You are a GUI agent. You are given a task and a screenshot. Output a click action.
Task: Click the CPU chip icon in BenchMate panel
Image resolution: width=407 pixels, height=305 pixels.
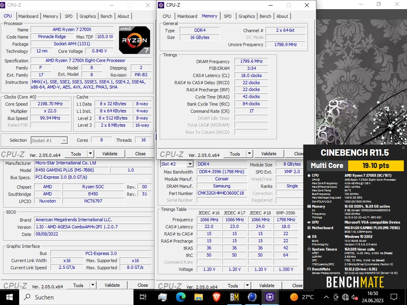(x=309, y=176)
